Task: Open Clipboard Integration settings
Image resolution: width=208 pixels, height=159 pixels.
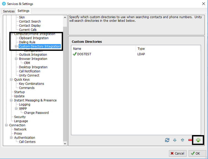Action: click(x=34, y=38)
